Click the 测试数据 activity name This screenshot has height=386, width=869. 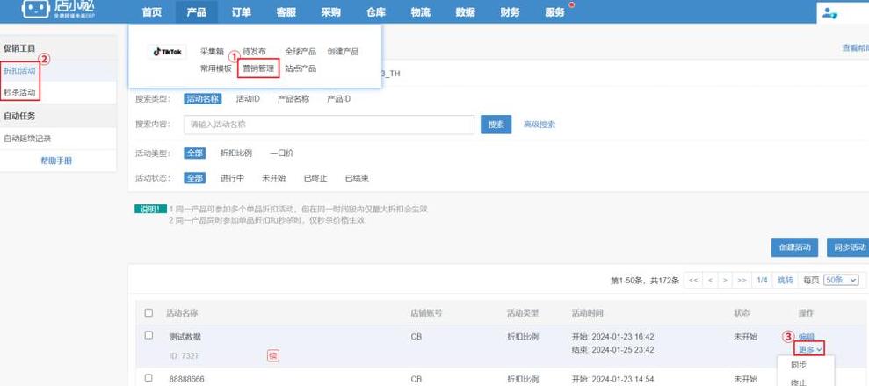tap(185, 336)
